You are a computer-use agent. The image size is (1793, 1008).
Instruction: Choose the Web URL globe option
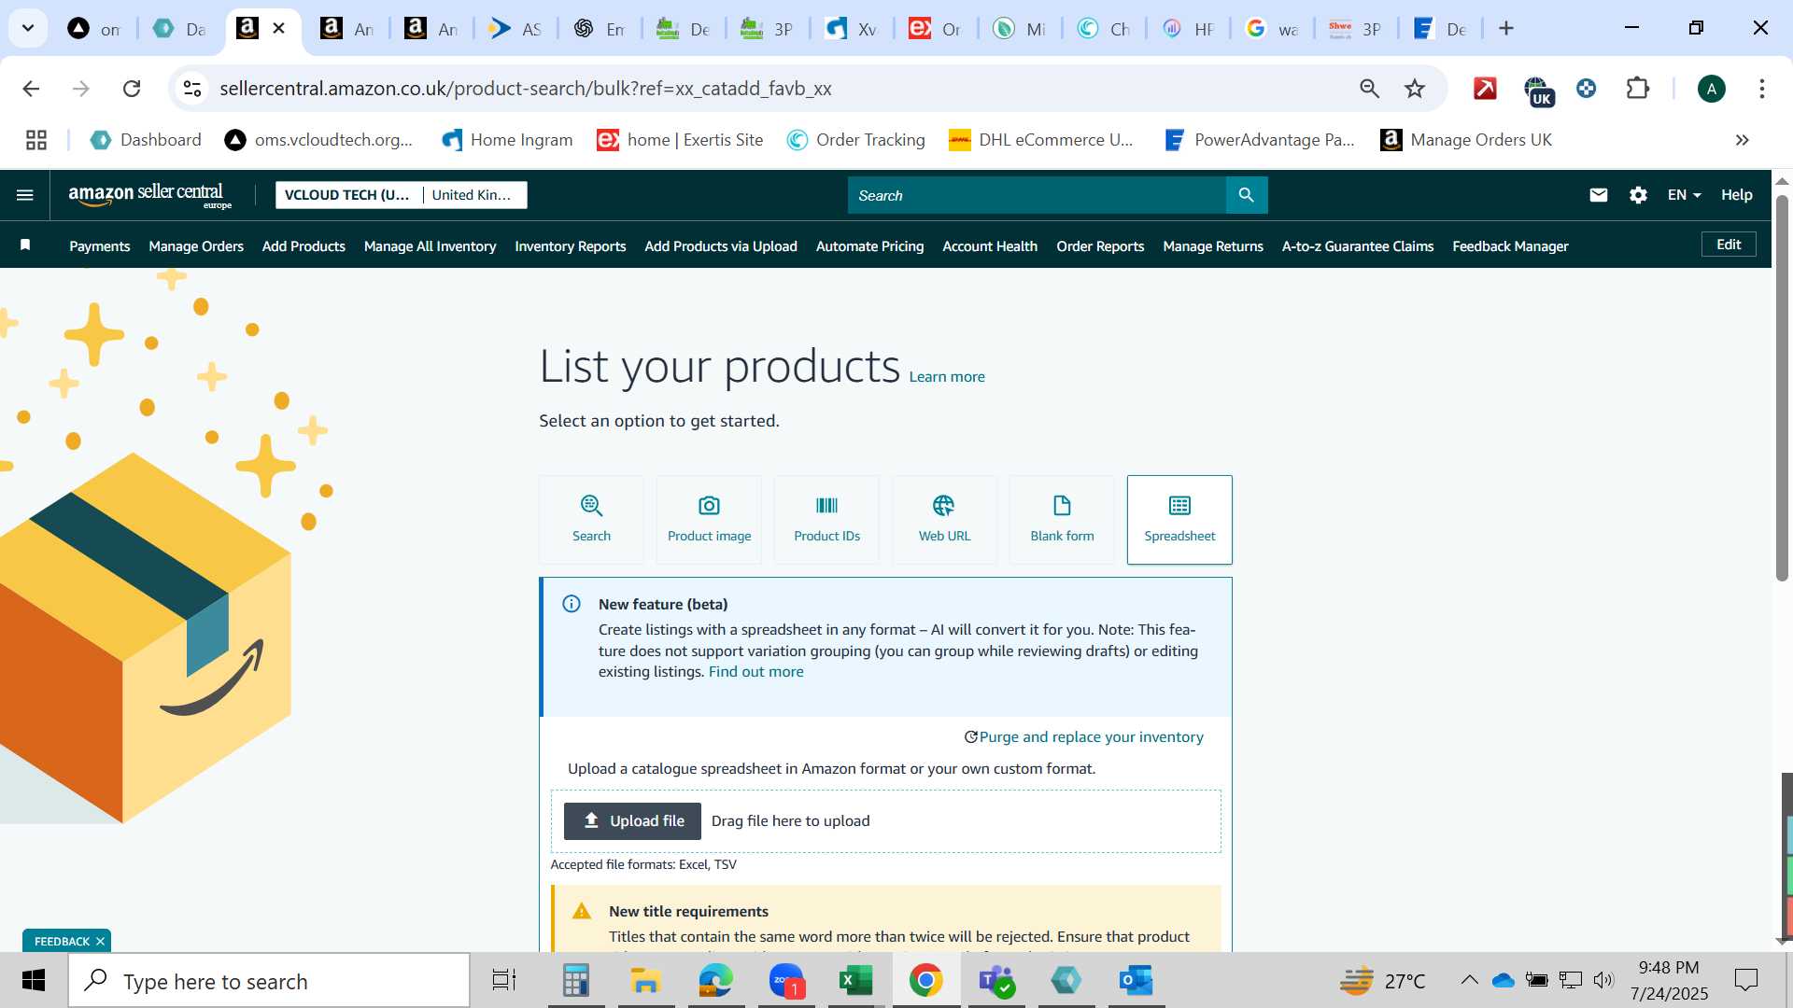point(944,520)
